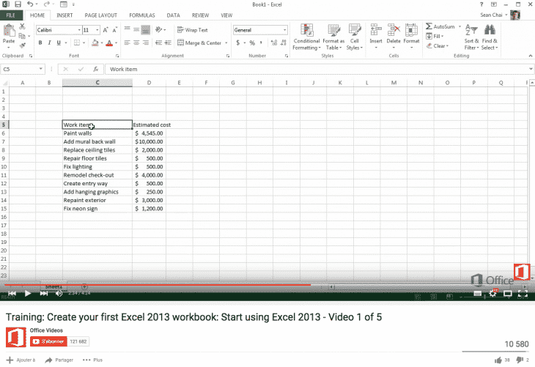Viewport: 535px width, 367px height.
Task: Switch to the FORMULAS ribbon tab
Action: pos(141,15)
